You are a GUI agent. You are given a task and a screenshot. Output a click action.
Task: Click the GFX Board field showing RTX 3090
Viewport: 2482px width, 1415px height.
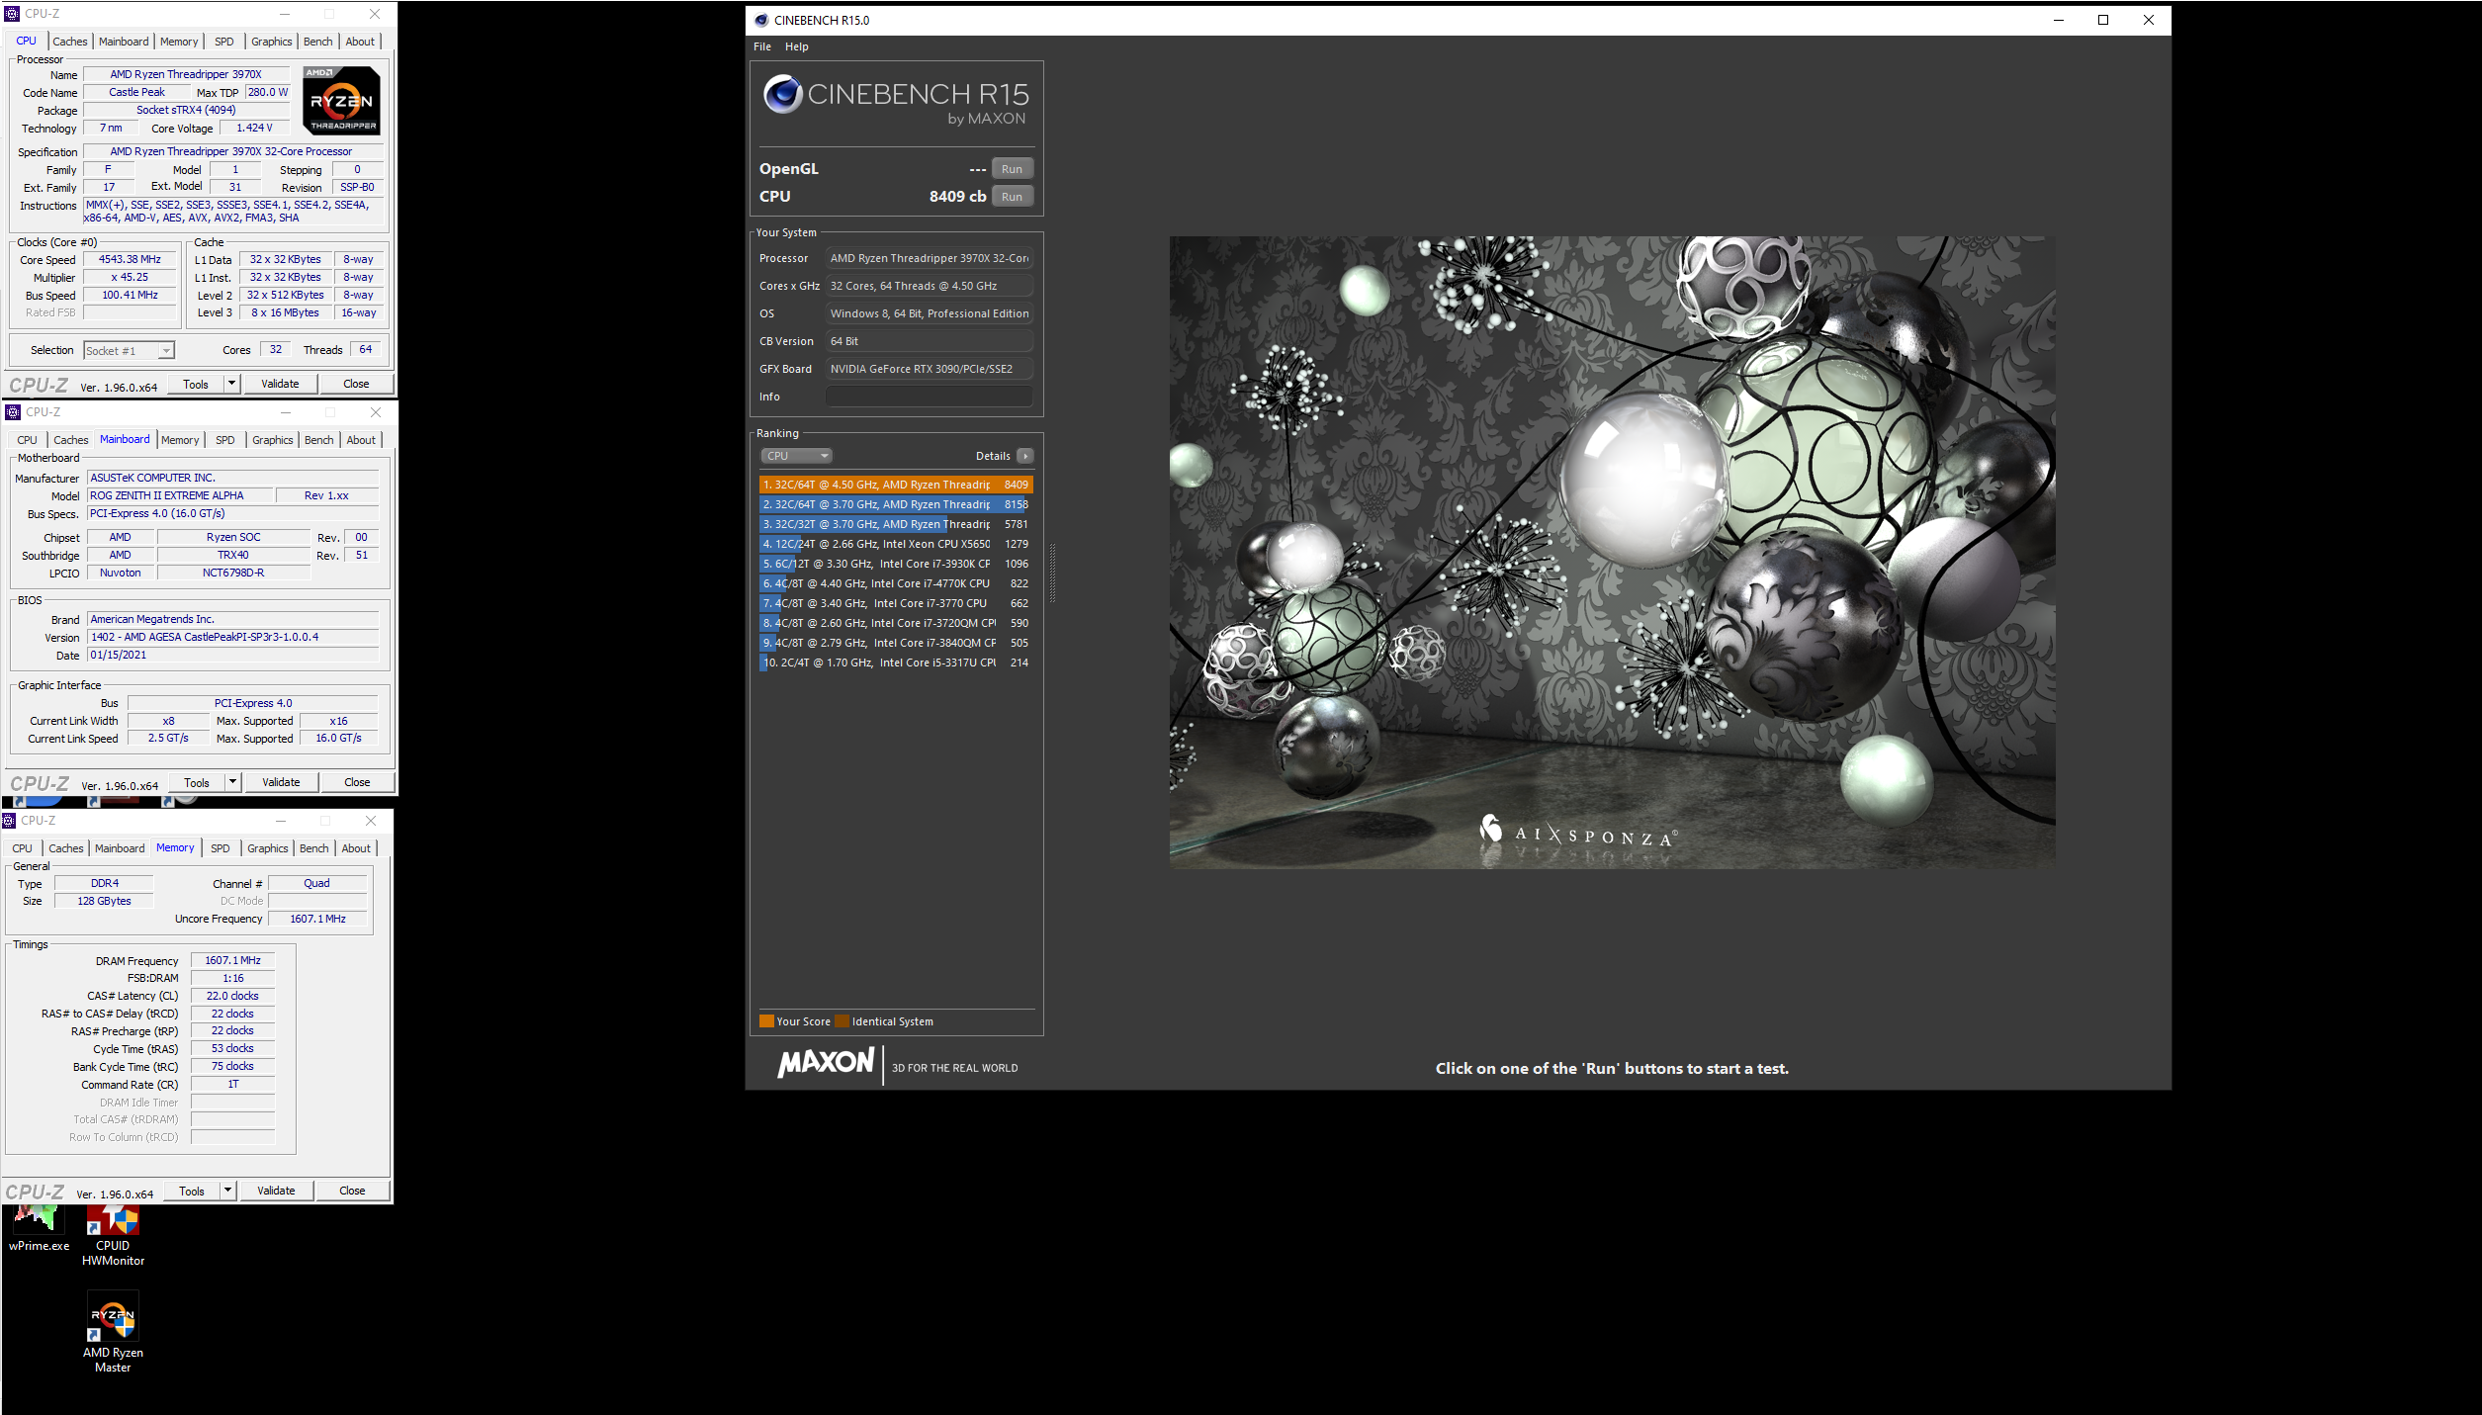[930, 369]
